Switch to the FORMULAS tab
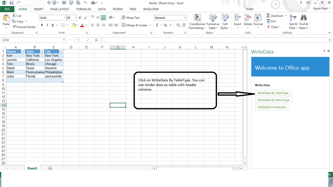The width and height of the screenshot is (333, 187). tap(84, 9)
